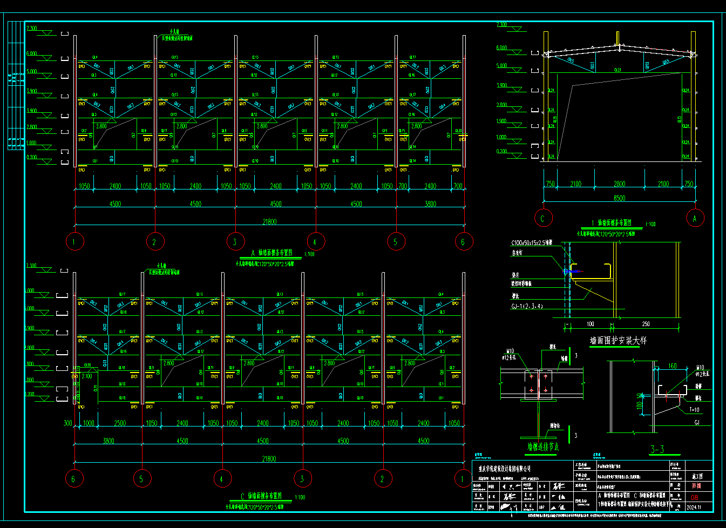
Task: Select the company name in the title block
Action: tap(505, 469)
